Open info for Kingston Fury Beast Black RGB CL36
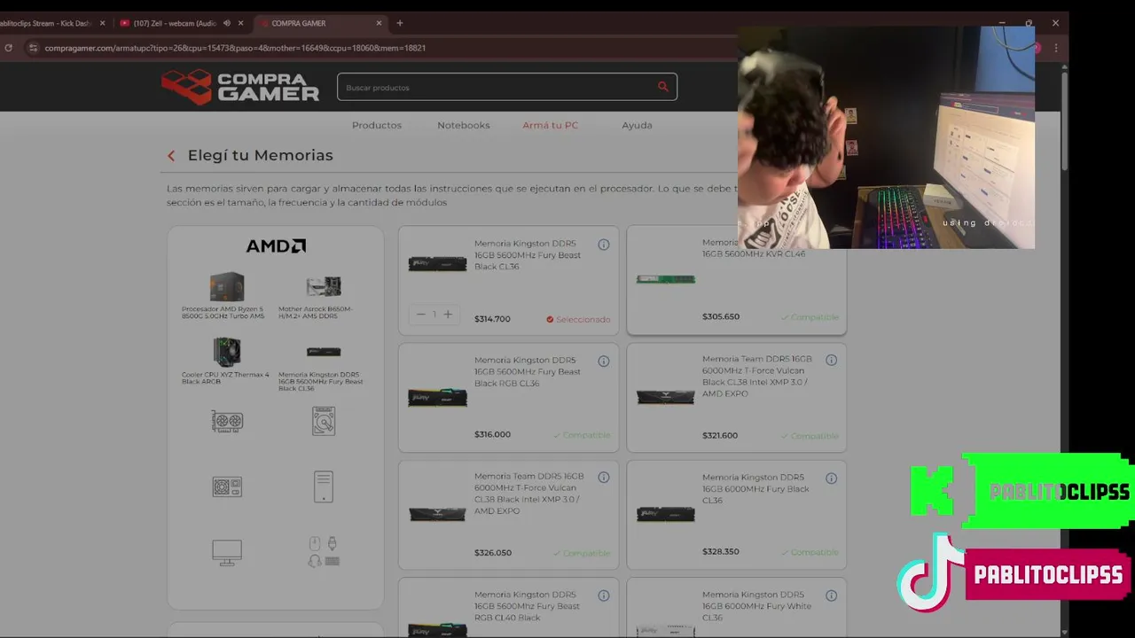The height and width of the screenshot is (638, 1135). click(604, 362)
